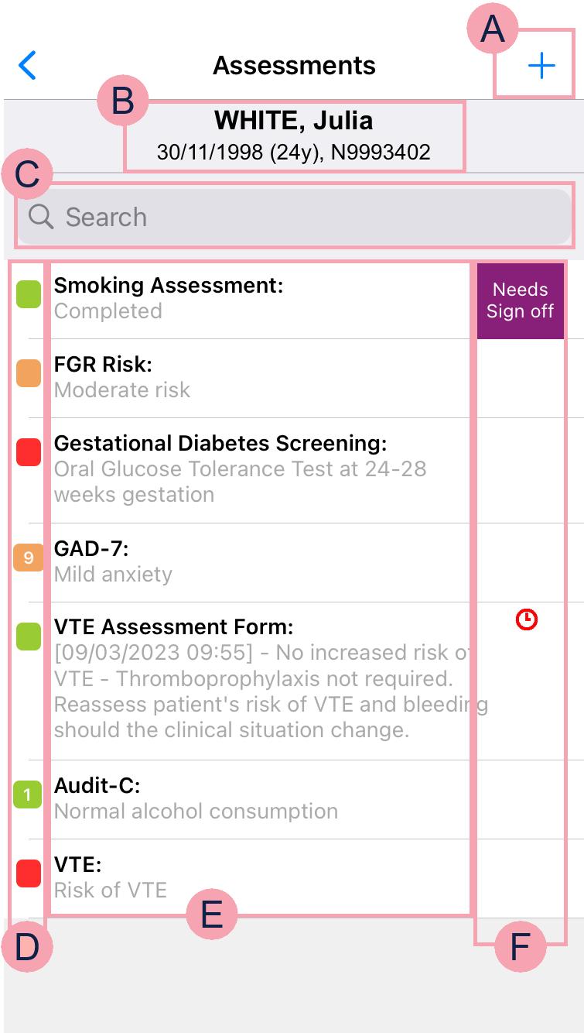Screen dimensions: 584x1033
Task: Click the green Audit-C score badge
Action: (29, 794)
